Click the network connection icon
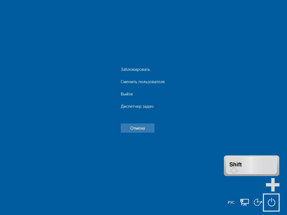The height and width of the screenshot is (215, 287). [244, 202]
